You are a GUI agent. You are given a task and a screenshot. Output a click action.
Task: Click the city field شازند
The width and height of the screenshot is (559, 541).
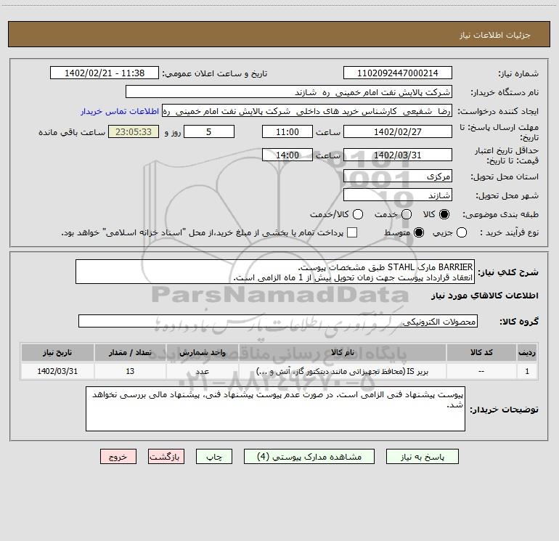click(398, 195)
